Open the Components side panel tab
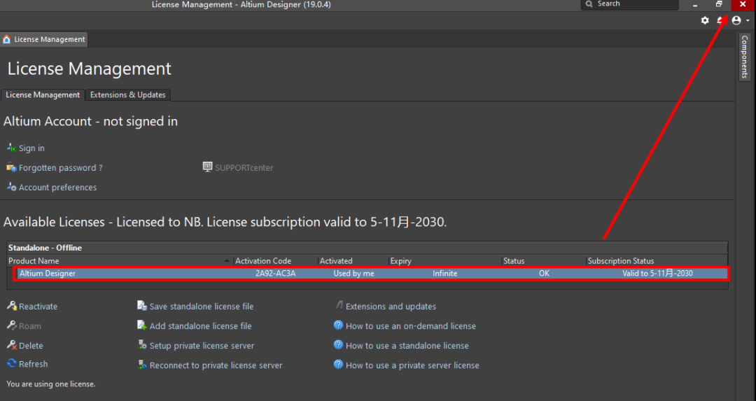756x401 pixels. [x=744, y=57]
